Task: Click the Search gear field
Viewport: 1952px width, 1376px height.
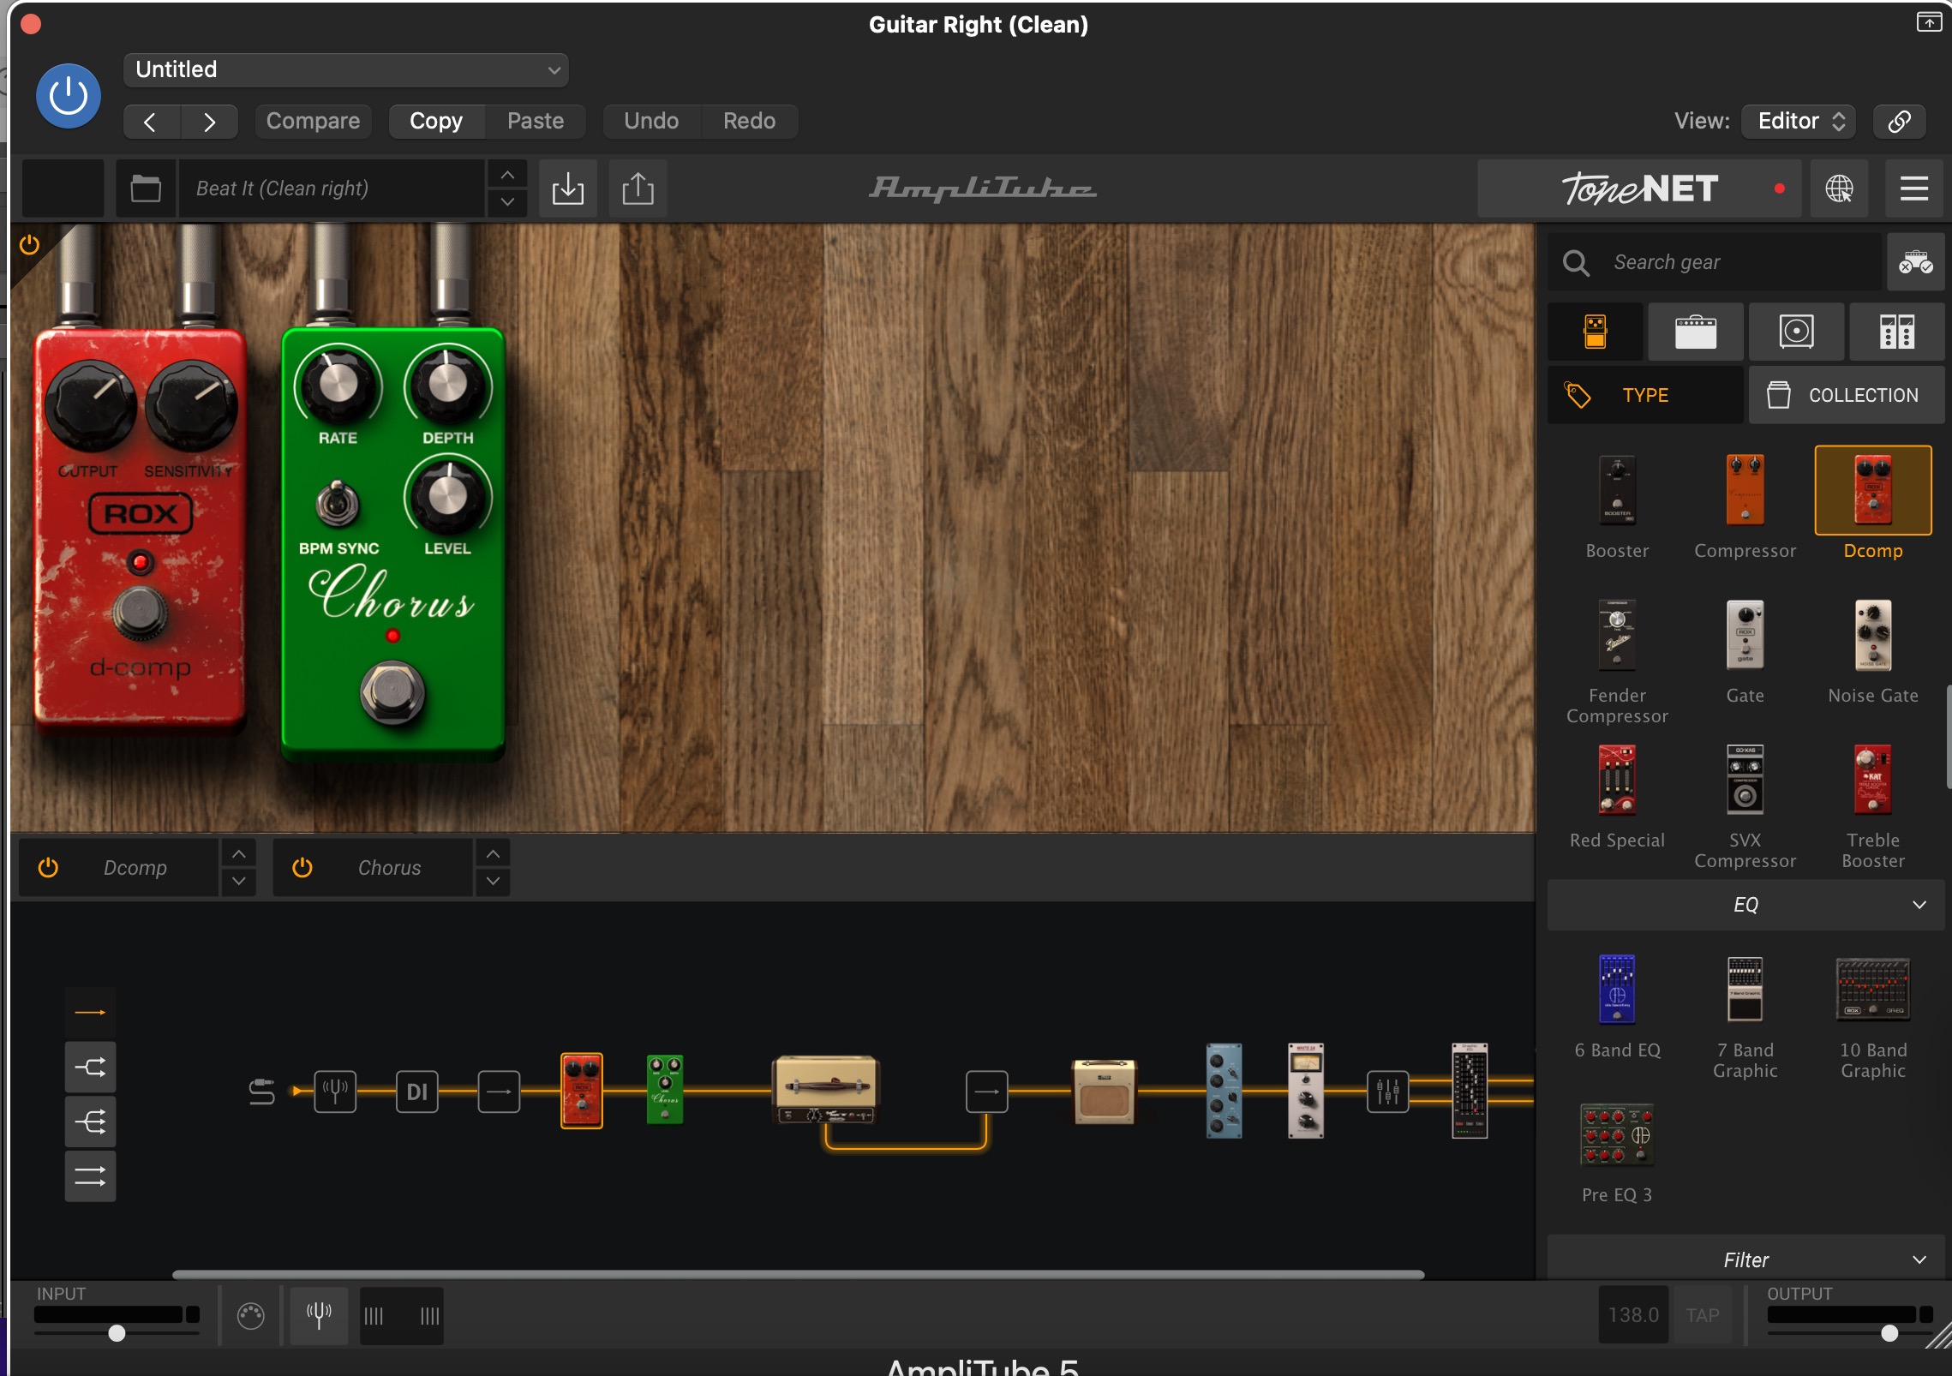Action: pos(1714,262)
